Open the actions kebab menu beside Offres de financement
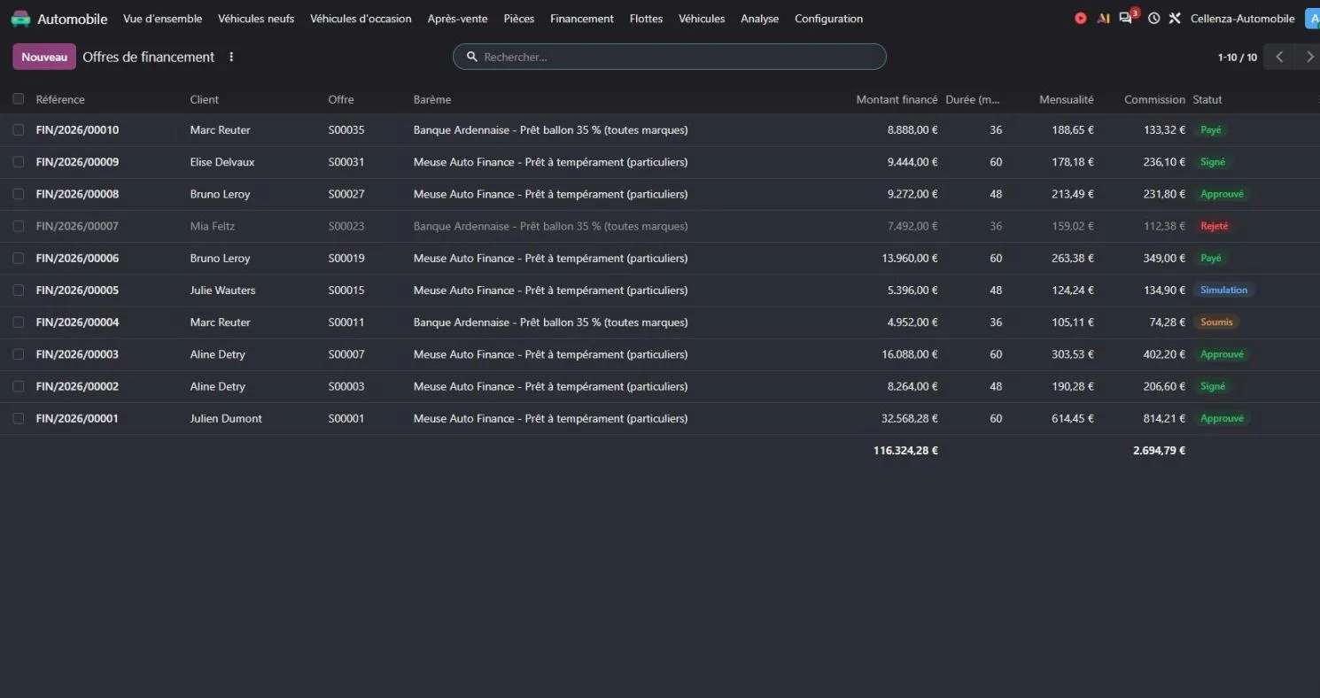This screenshot has height=698, width=1320. [231, 57]
